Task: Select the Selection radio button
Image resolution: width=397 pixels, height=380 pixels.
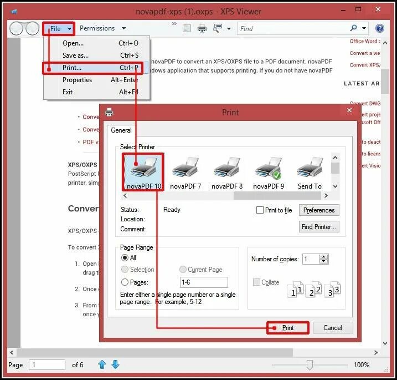Action: click(x=125, y=270)
